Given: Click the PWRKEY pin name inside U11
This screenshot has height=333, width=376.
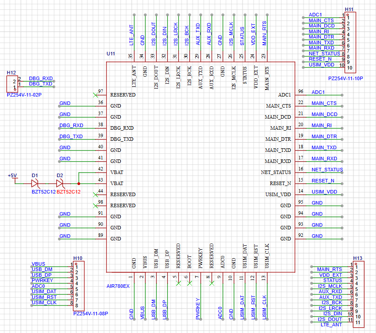Looking at the screenshot, I should 200,258.
